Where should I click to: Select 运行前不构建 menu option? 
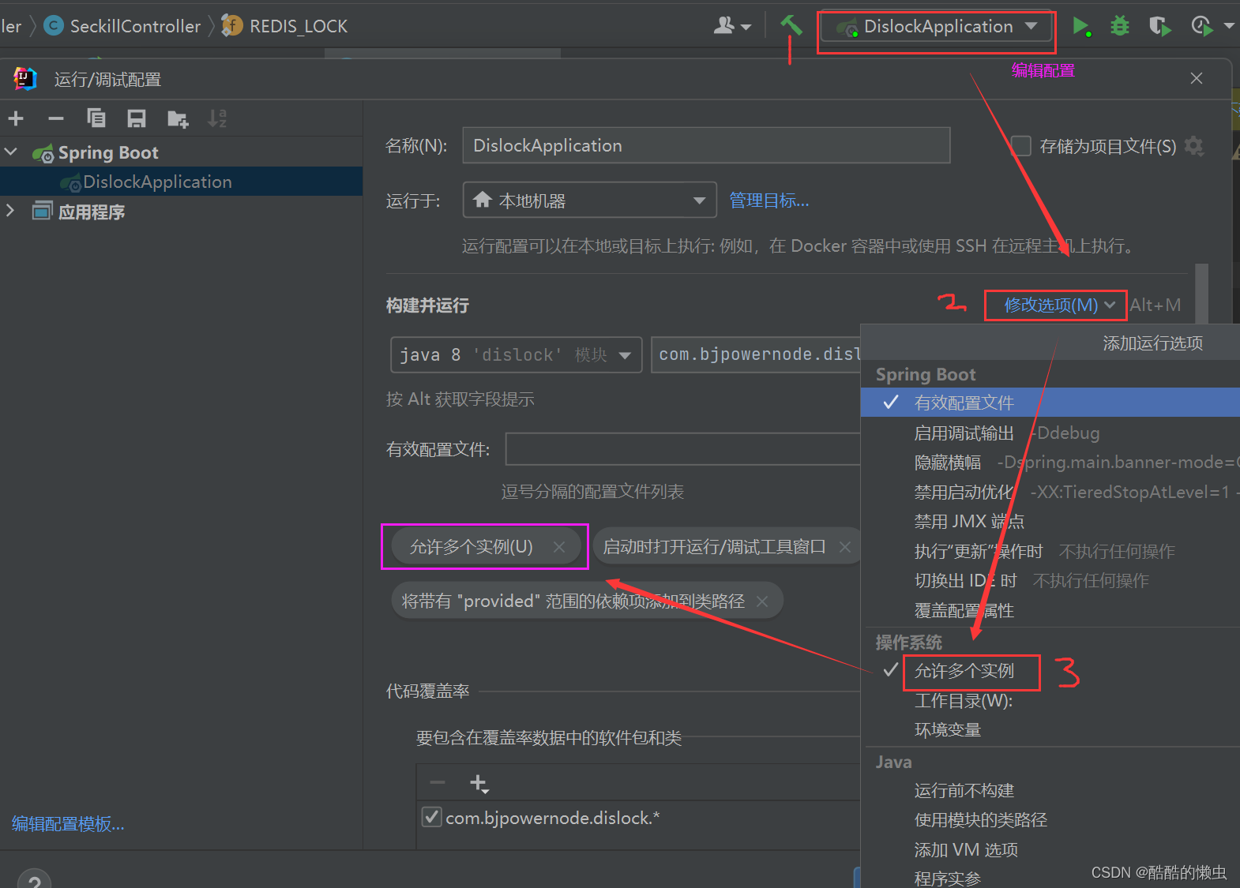(1050, 790)
